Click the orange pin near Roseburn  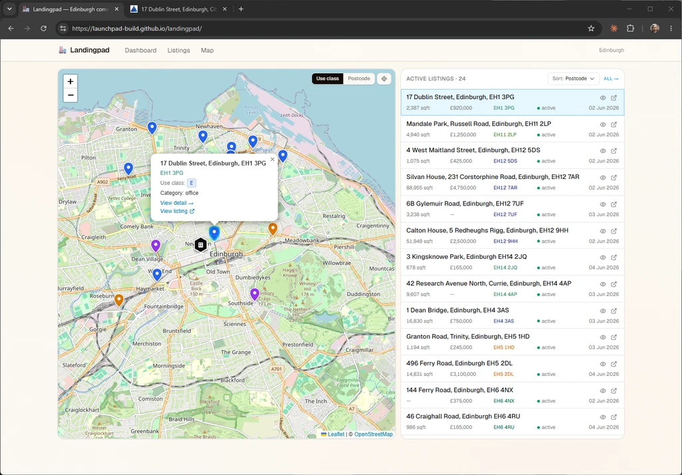click(x=119, y=300)
